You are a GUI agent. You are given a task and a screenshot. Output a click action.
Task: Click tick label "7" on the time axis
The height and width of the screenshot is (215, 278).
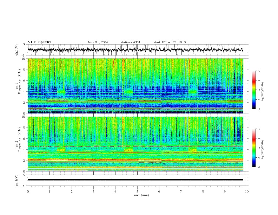point(181,191)
